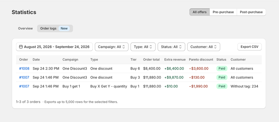Open order #1007 in One Discount3 row
The image size is (279, 122).
pos(24,77)
